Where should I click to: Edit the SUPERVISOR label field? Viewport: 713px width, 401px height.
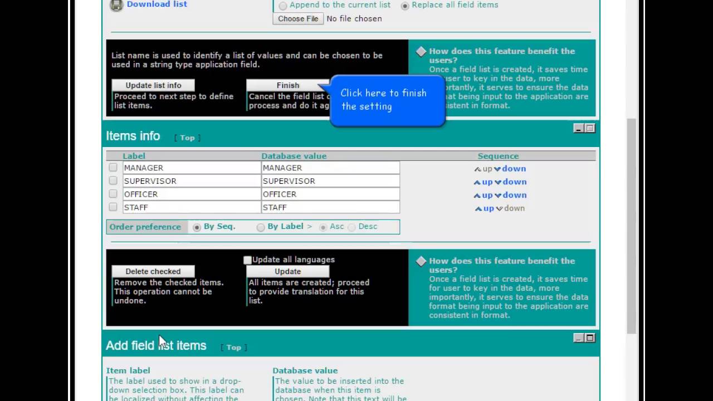click(192, 181)
